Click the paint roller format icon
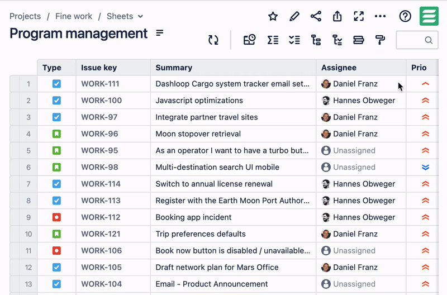The image size is (447, 295). click(x=381, y=40)
